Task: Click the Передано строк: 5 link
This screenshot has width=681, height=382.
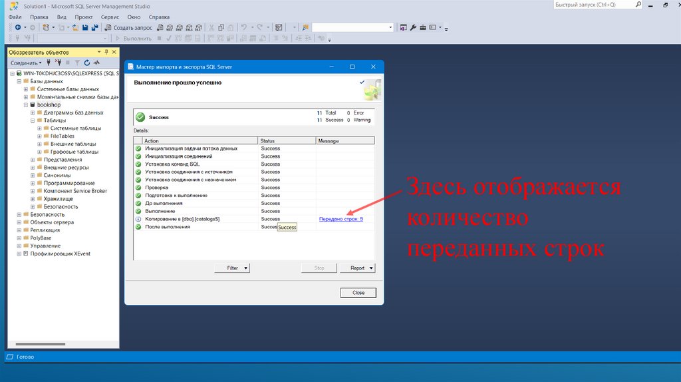Action: [341, 219]
